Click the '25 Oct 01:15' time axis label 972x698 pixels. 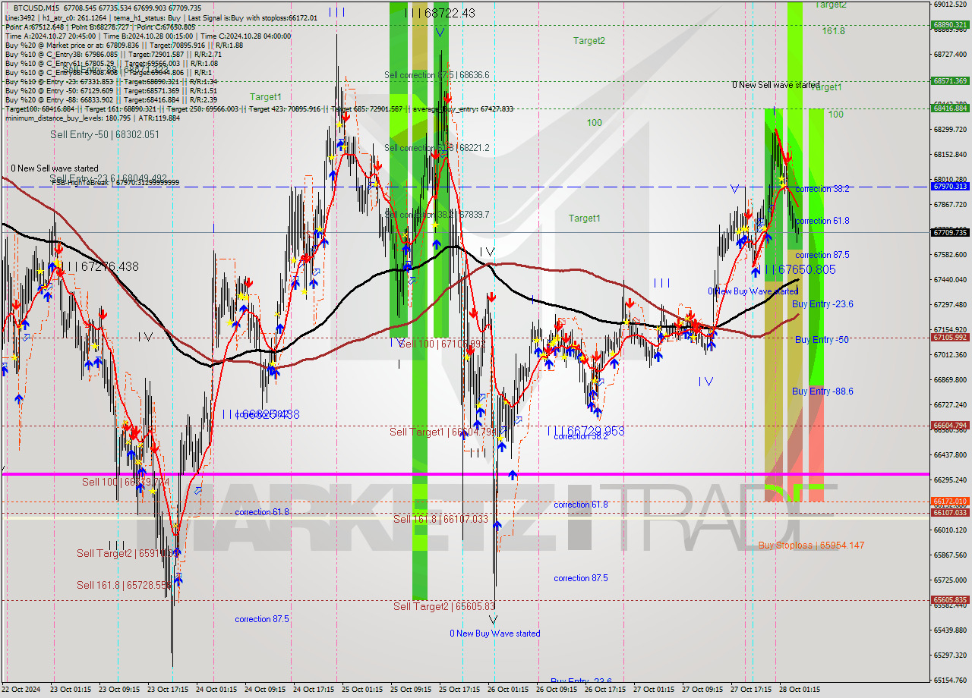click(363, 690)
